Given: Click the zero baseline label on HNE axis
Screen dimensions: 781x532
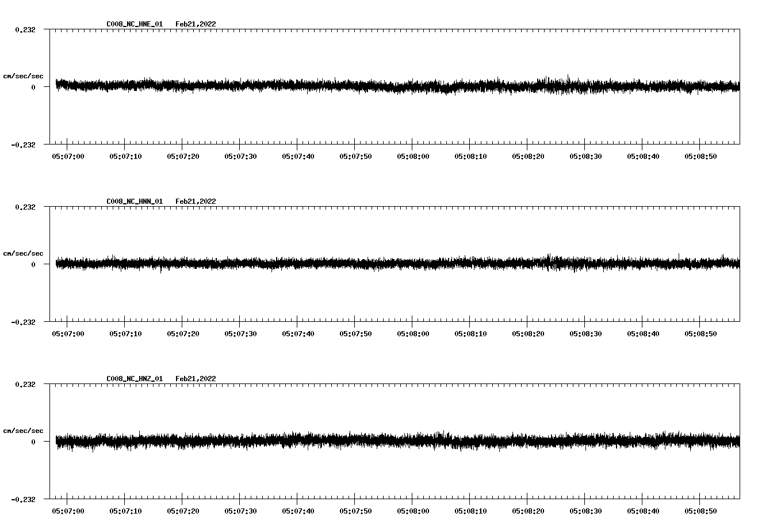Looking at the screenshot, I should [33, 87].
